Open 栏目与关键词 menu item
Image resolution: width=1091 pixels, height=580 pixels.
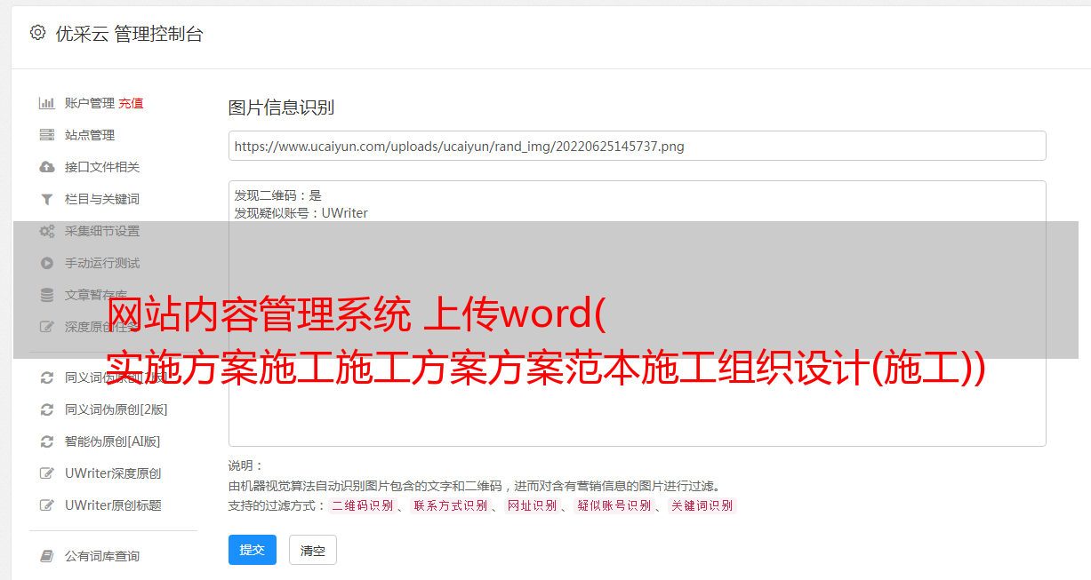pos(102,199)
